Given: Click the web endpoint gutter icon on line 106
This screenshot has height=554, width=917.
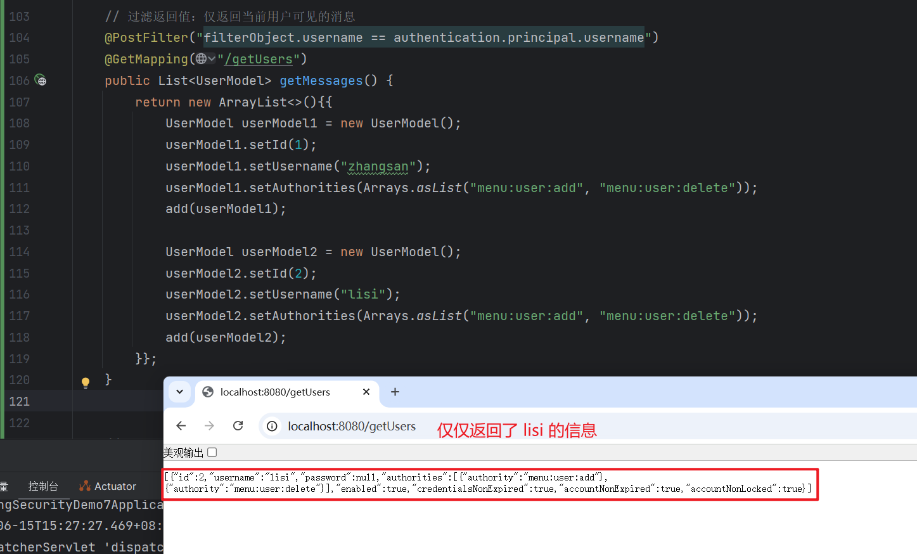Looking at the screenshot, I should (41, 81).
